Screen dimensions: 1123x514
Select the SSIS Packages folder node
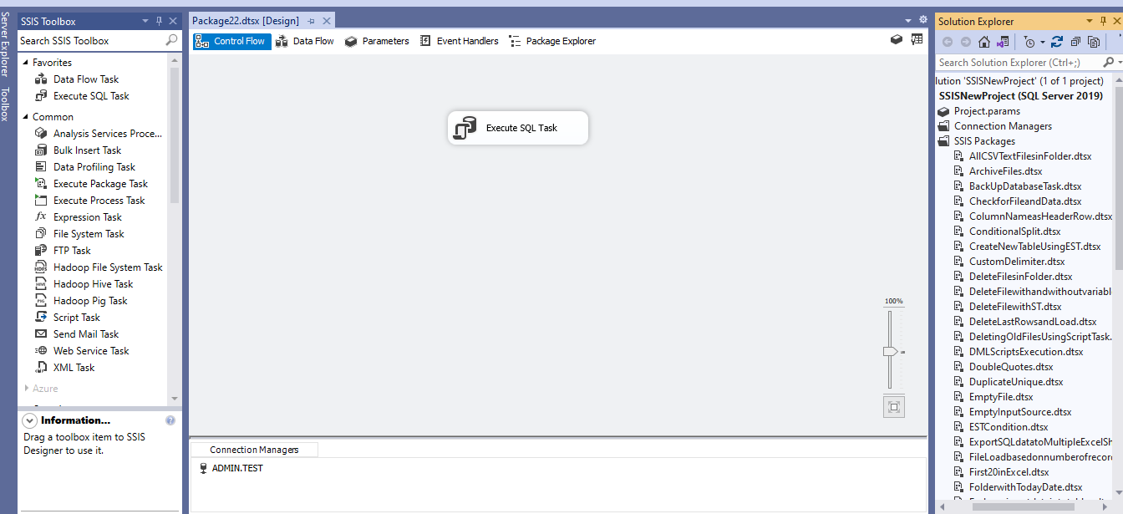point(984,141)
